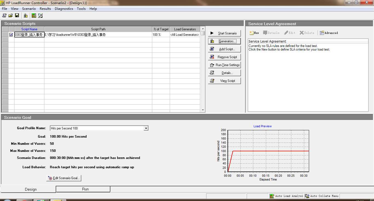Open the View menu
Viewport: 374px width, 201px height.
pos(15,9)
